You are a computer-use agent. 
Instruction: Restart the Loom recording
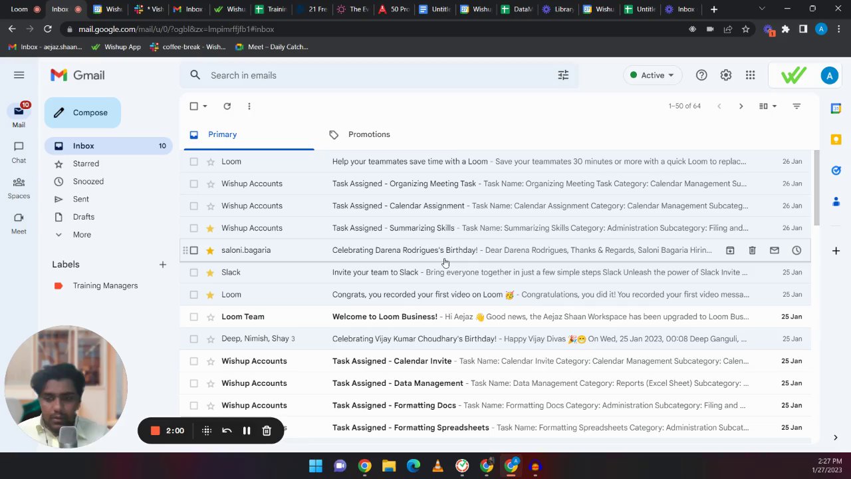227,430
